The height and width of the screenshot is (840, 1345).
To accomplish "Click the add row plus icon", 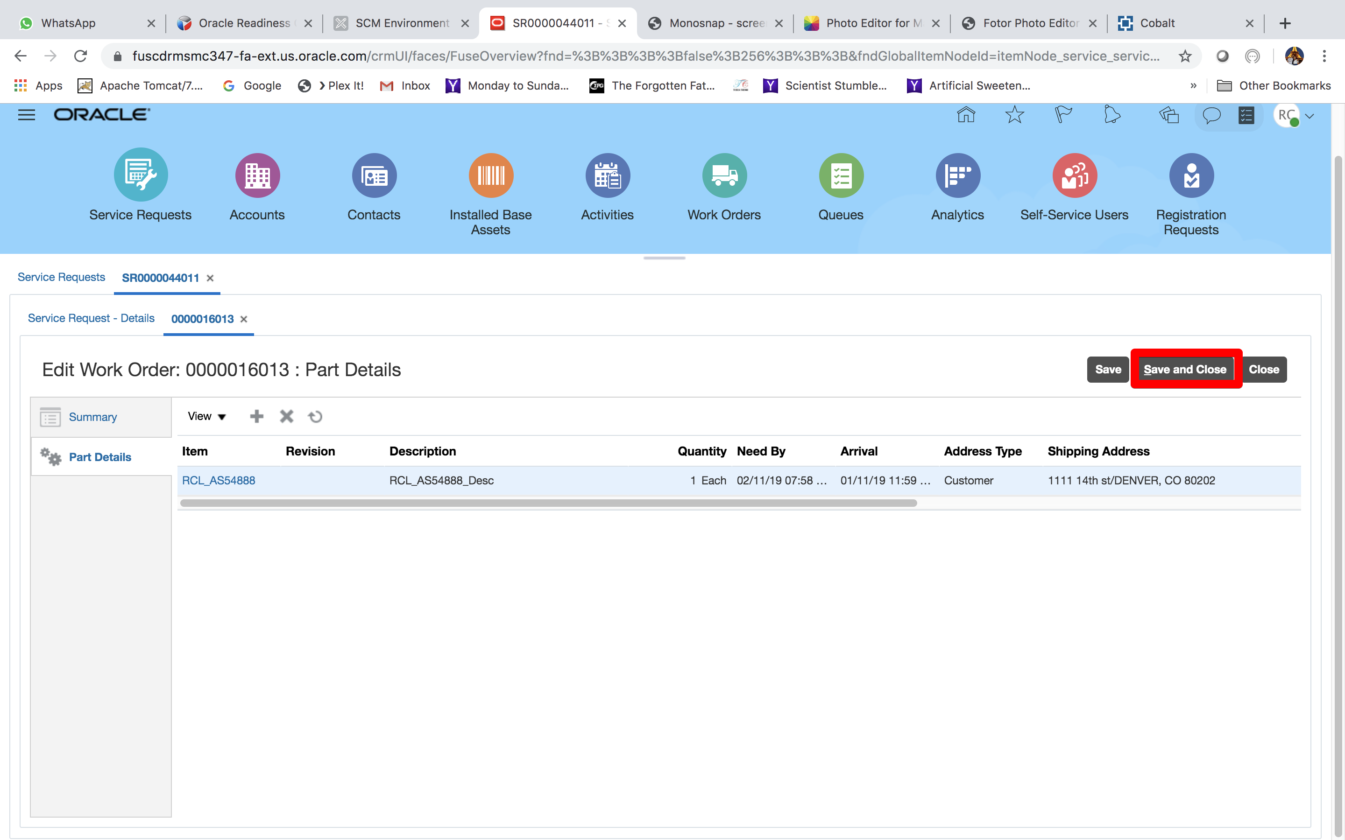I will (x=256, y=416).
